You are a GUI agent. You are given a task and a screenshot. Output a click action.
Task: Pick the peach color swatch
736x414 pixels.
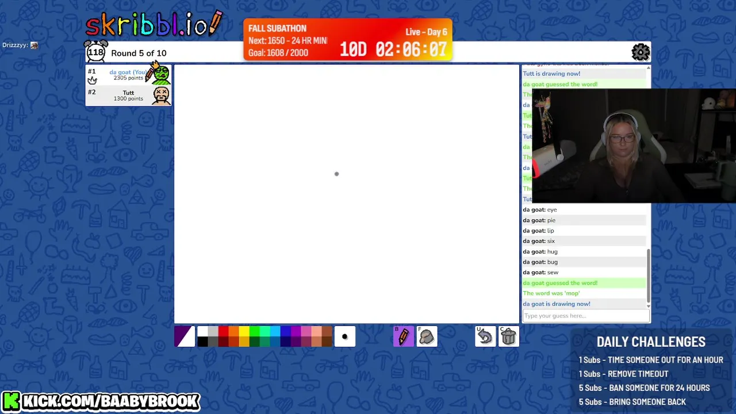coord(316,331)
